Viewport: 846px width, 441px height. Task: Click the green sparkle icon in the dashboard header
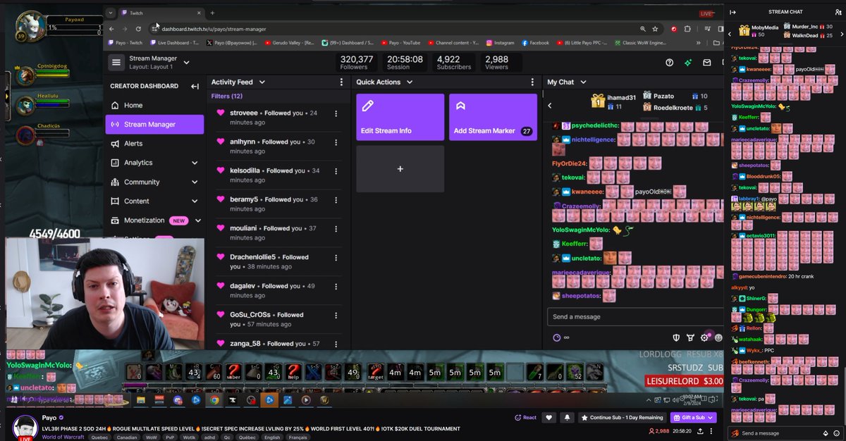tap(688, 63)
